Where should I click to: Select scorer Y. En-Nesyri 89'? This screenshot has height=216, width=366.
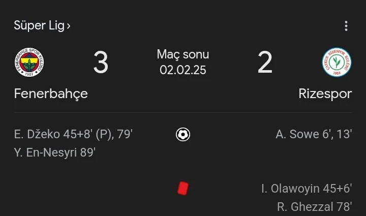tap(55, 152)
